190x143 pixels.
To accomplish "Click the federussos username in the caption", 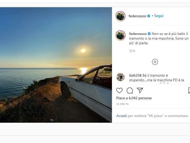I will tap(138, 34).
